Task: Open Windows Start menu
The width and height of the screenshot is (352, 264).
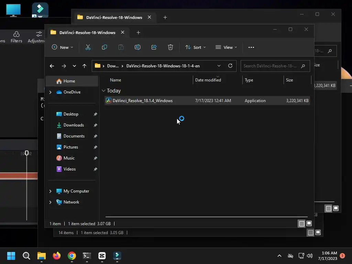Action: click(x=11, y=256)
